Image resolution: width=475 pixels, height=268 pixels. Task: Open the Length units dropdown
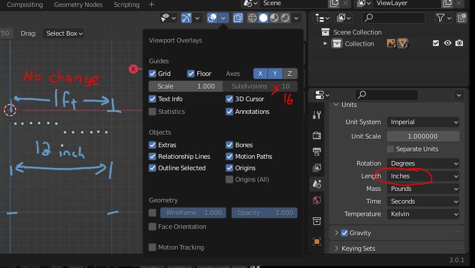423,176
